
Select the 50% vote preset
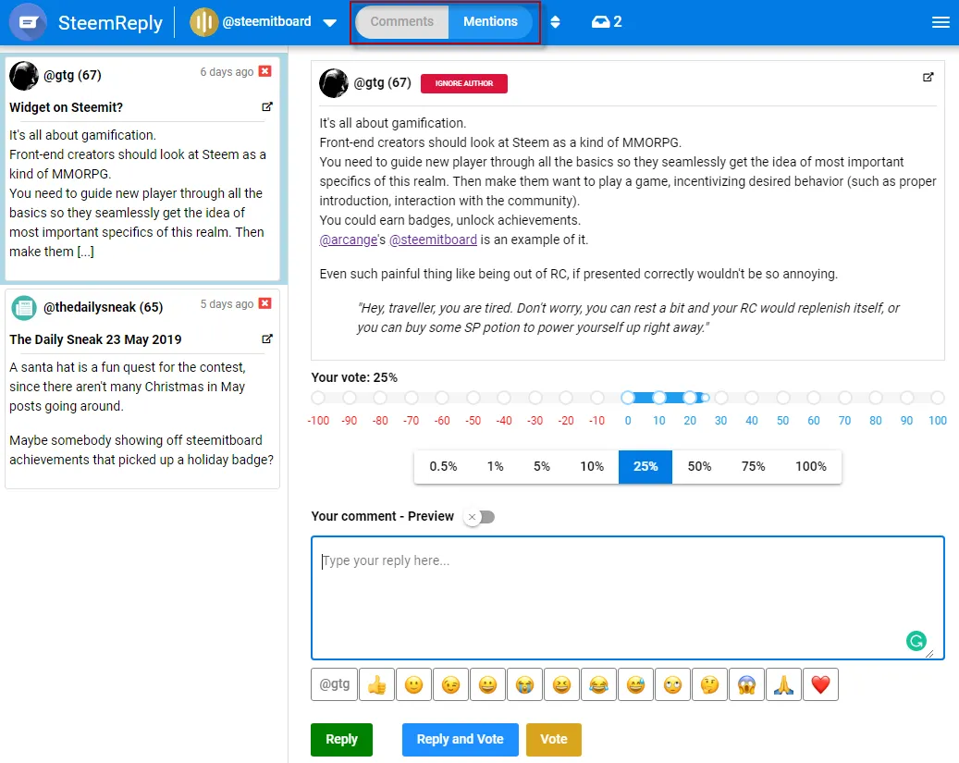click(699, 467)
